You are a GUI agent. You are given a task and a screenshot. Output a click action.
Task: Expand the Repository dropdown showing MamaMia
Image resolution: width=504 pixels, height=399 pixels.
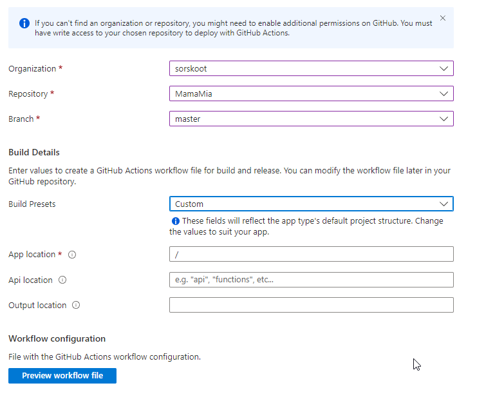click(311, 93)
